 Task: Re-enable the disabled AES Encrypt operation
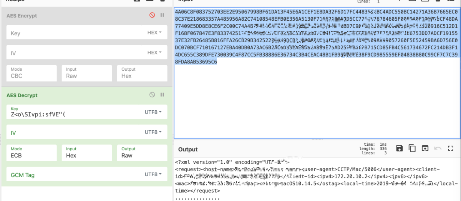(x=152, y=15)
